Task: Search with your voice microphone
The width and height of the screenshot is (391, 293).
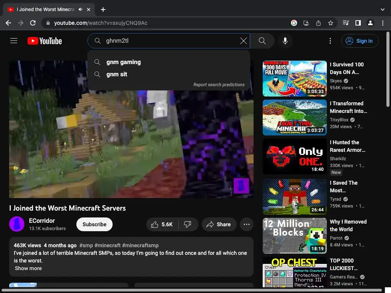Action: (285, 41)
